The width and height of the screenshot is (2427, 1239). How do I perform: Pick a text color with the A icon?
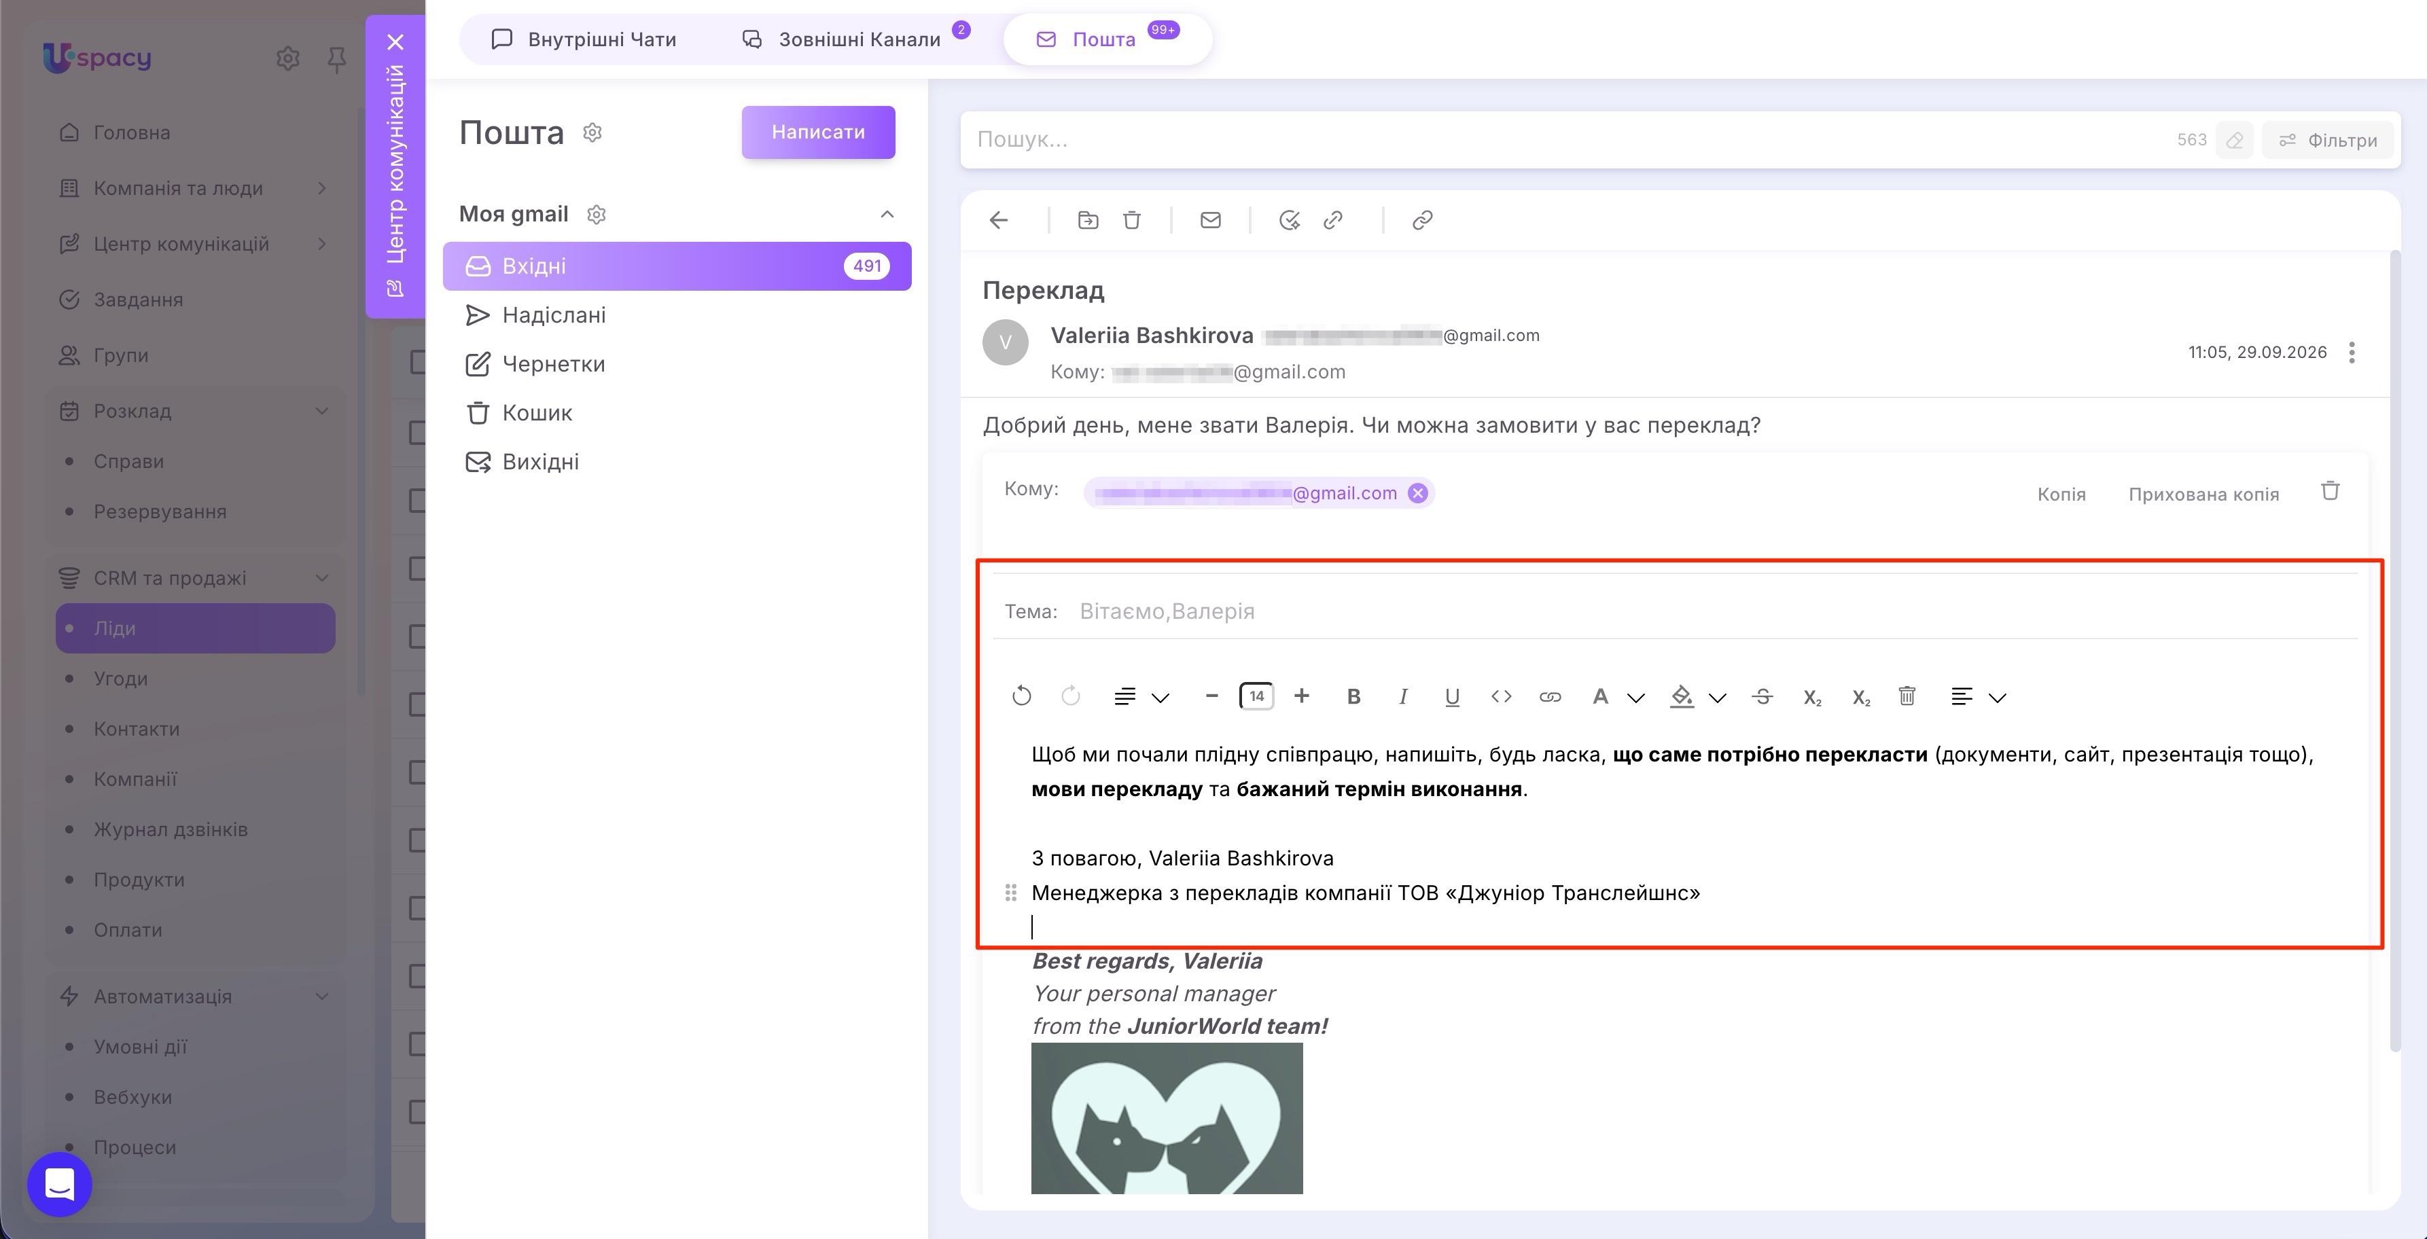pos(1600,696)
